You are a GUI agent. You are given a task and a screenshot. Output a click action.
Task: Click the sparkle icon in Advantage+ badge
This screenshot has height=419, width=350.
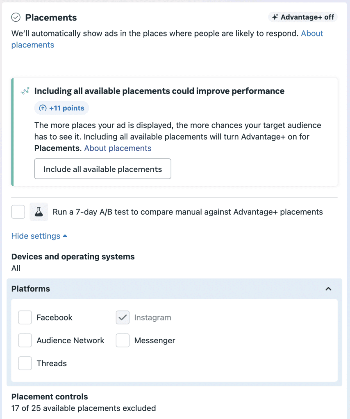[x=276, y=17]
